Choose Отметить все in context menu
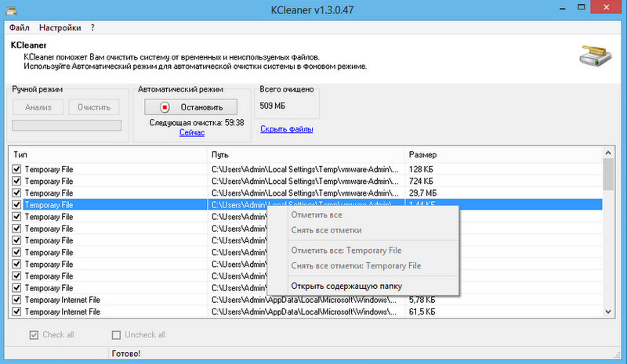The image size is (627, 364). tap(363, 215)
